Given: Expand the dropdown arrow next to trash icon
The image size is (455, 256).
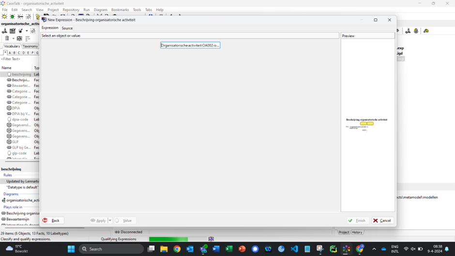Looking at the screenshot, I should pos(13,38).
